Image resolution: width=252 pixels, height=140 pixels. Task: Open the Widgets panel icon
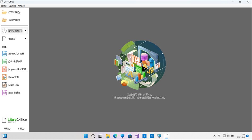pos(5,136)
